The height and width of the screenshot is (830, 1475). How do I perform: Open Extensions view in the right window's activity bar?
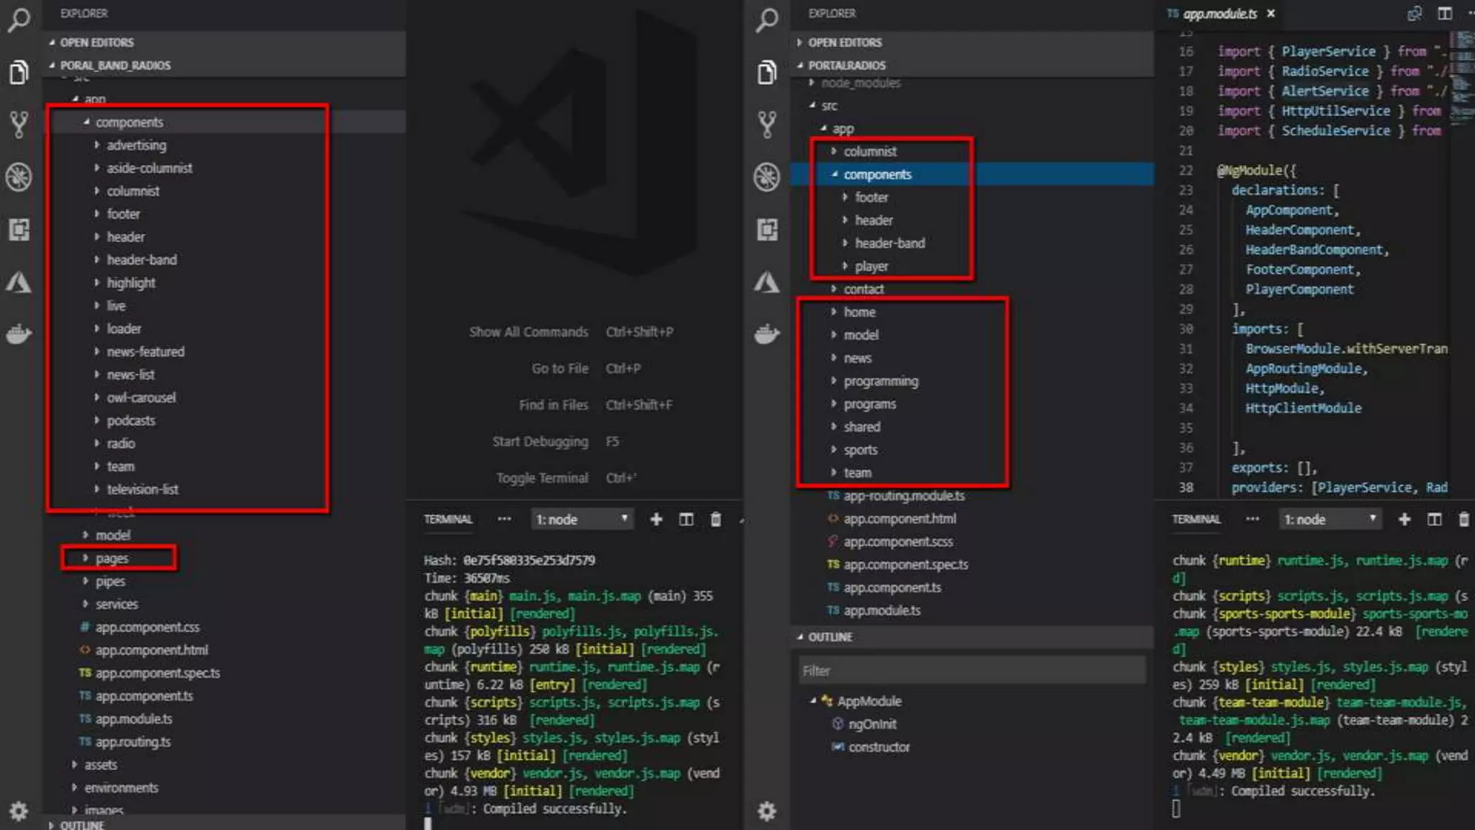point(767,230)
